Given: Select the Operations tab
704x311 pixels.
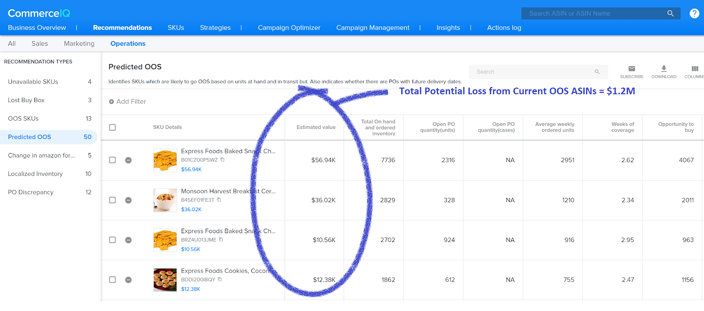Looking at the screenshot, I should 128,44.
